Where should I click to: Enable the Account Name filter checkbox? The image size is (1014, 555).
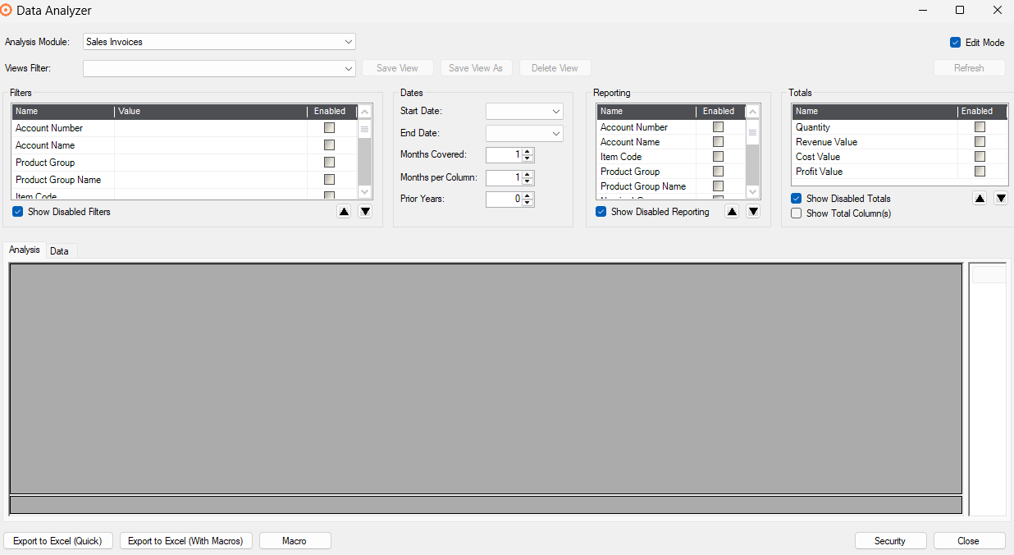point(329,145)
